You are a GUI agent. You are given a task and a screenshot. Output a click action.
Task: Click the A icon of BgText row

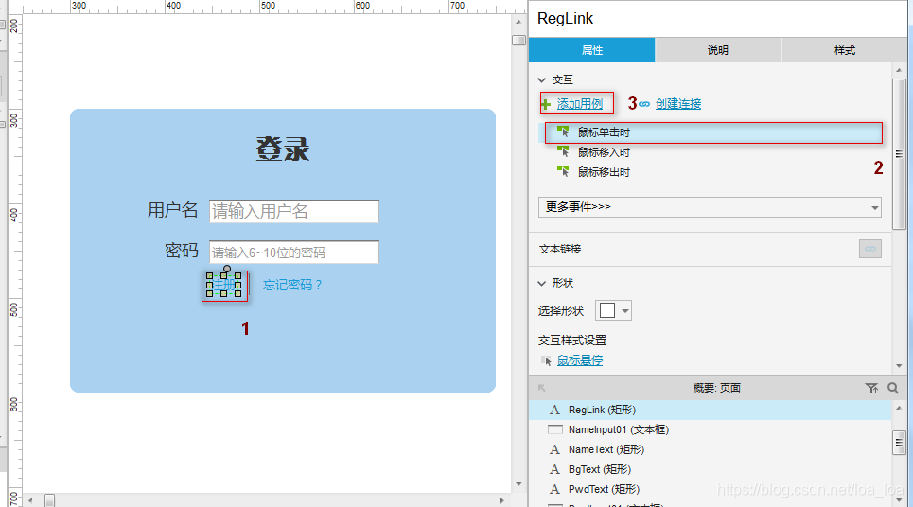click(554, 469)
